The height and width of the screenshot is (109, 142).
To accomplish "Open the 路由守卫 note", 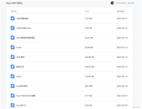I will 20,67.
